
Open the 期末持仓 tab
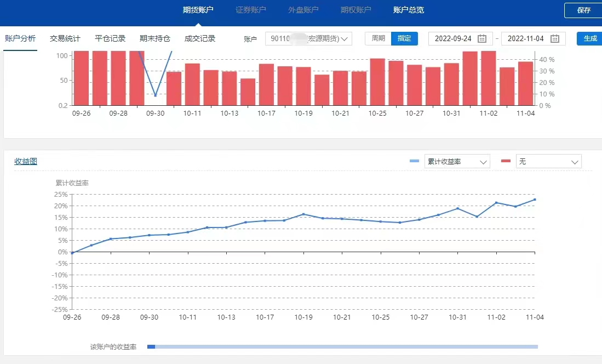coord(155,38)
